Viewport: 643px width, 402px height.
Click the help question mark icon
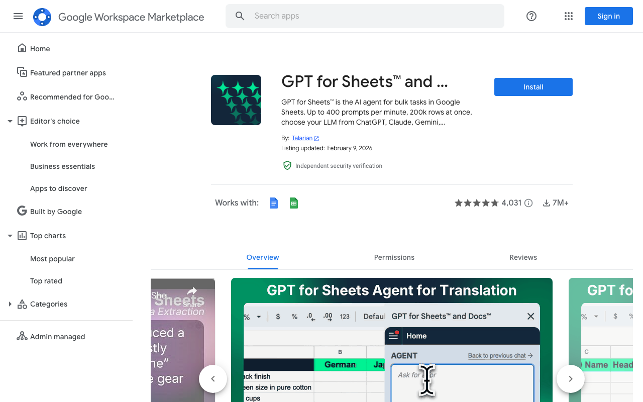coord(531,16)
